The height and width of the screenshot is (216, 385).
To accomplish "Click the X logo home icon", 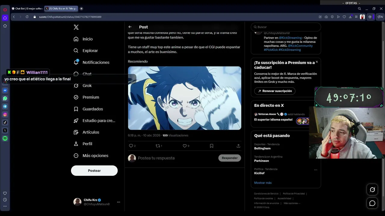I will pyautogui.click(x=76, y=27).
